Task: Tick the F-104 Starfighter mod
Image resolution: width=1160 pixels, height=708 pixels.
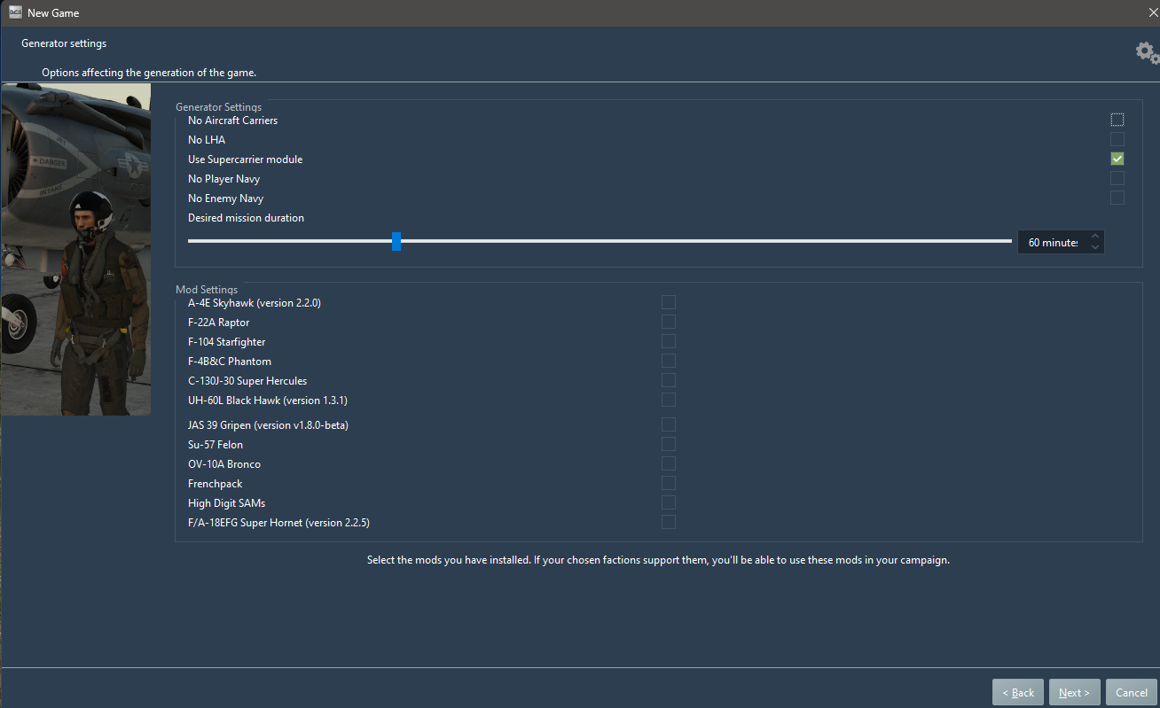Action: point(669,341)
